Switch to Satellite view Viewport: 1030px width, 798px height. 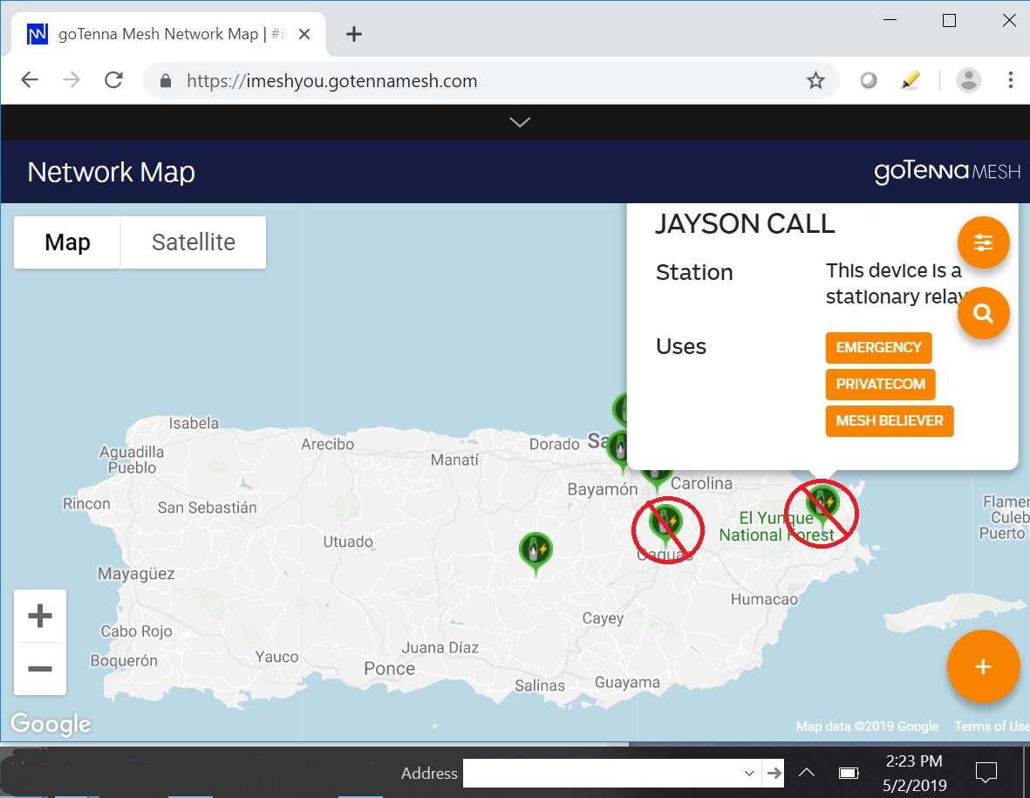pyautogui.click(x=194, y=242)
